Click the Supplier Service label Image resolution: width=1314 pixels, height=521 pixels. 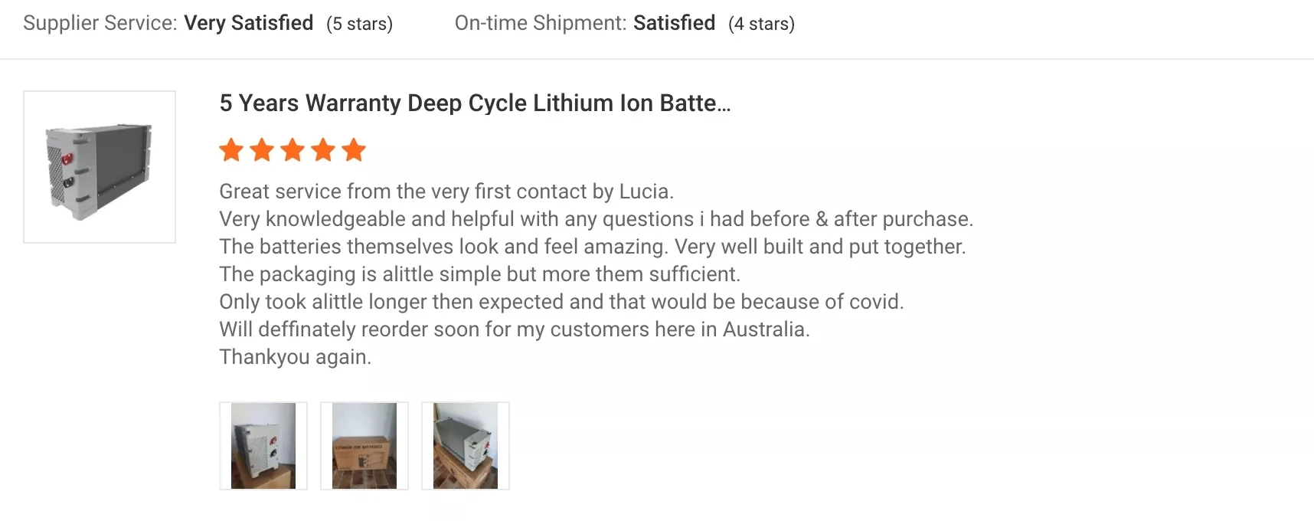[100, 23]
